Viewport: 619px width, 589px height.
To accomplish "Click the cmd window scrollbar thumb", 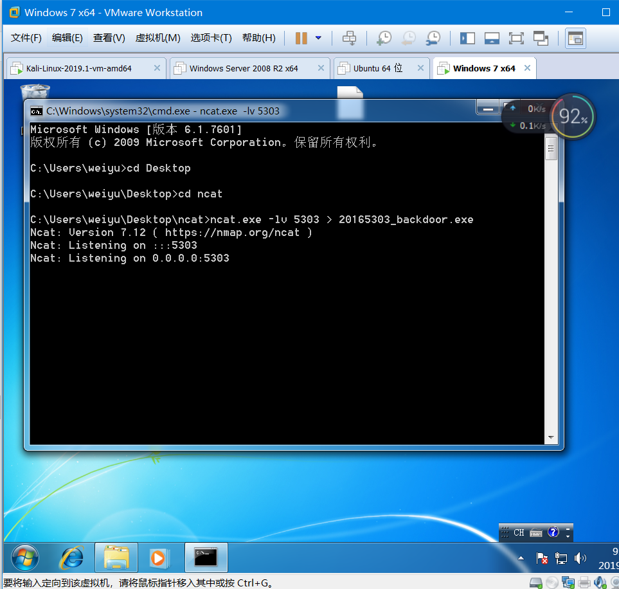I will tap(551, 149).
